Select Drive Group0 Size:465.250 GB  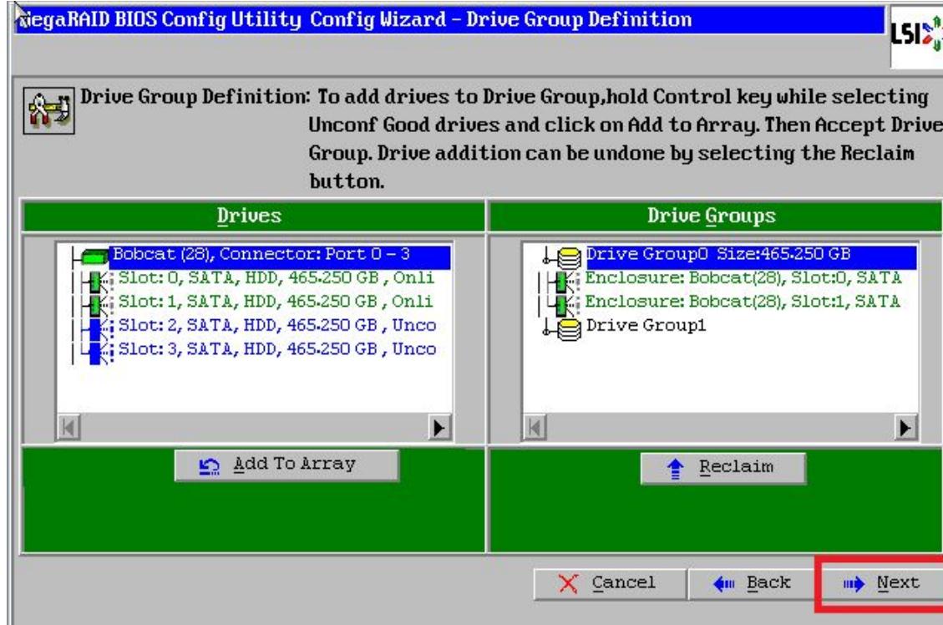[751, 256]
